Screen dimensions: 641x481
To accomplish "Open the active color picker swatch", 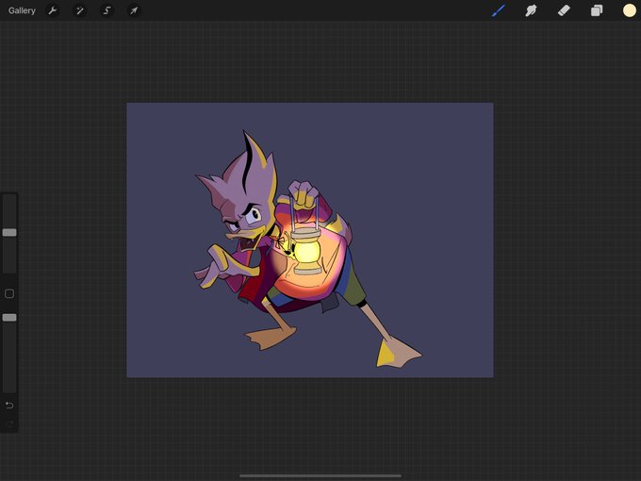I will click(x=629, y=10).
